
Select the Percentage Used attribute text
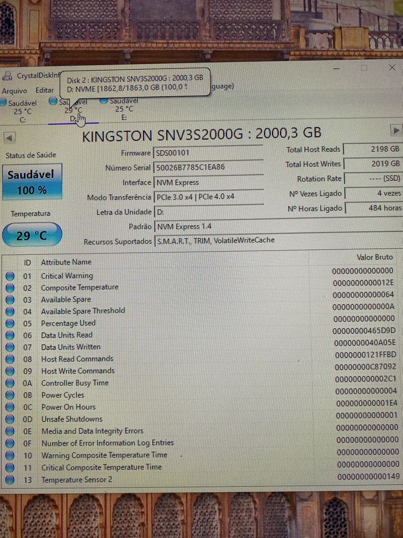tap(68, 323)
